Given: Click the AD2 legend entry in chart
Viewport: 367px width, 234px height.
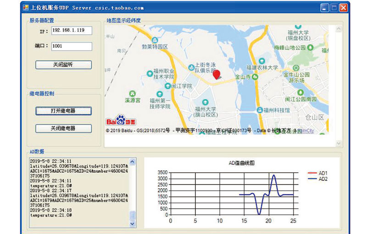Looking at the screenshot, I should point(317,179).
